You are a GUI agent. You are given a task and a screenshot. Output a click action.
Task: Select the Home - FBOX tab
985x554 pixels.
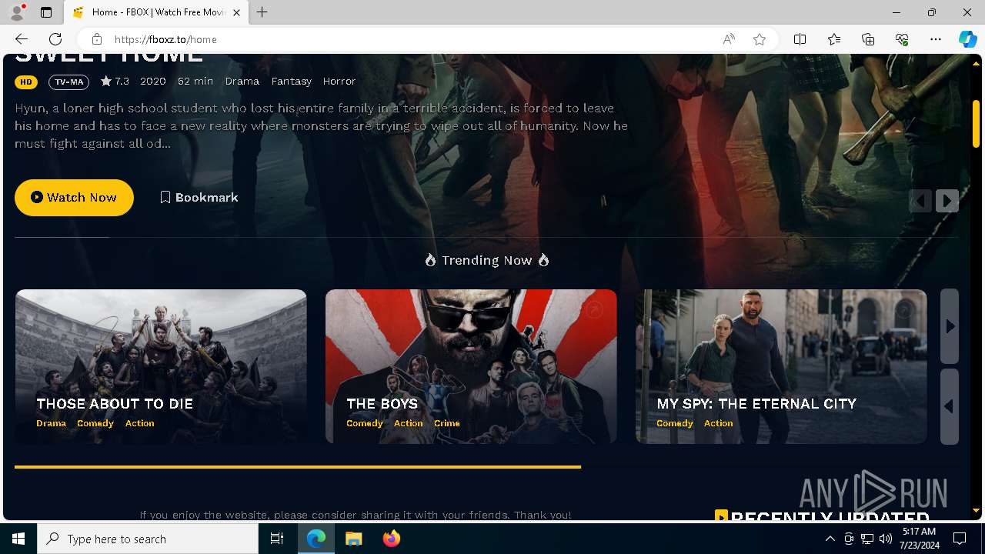click(x=156, y=12)
